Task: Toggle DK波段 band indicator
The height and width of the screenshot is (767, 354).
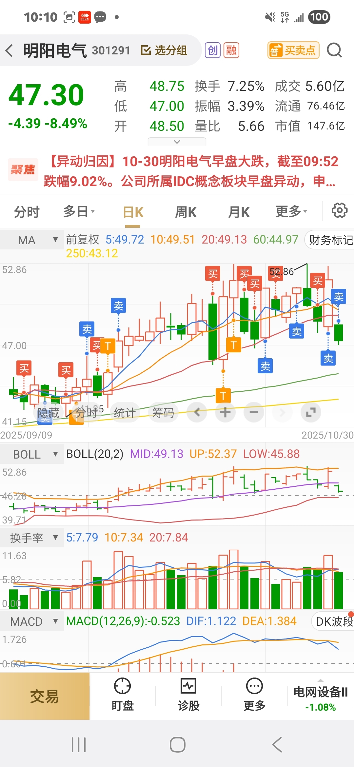Action: pyautogui.click(x=333, y=621)
